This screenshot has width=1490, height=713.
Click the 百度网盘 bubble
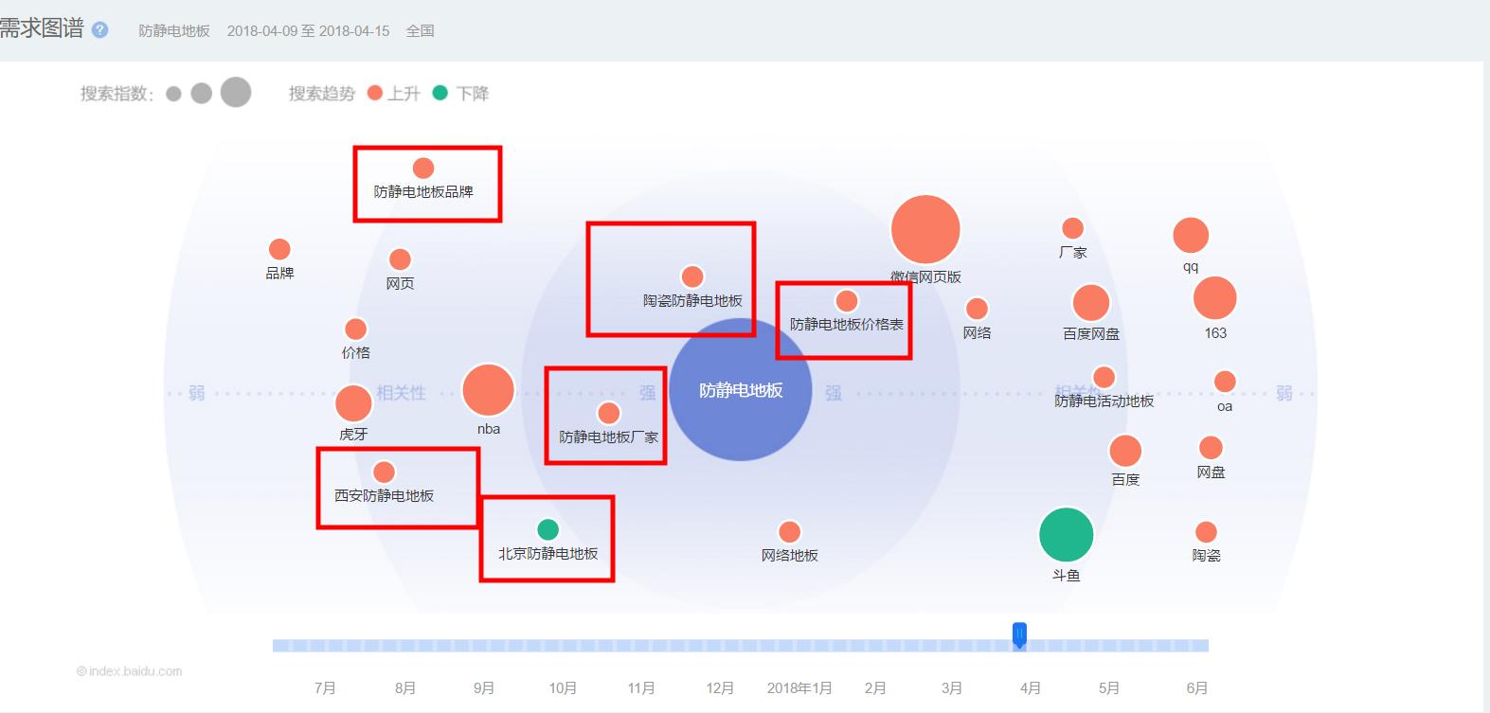point(1091,303)
